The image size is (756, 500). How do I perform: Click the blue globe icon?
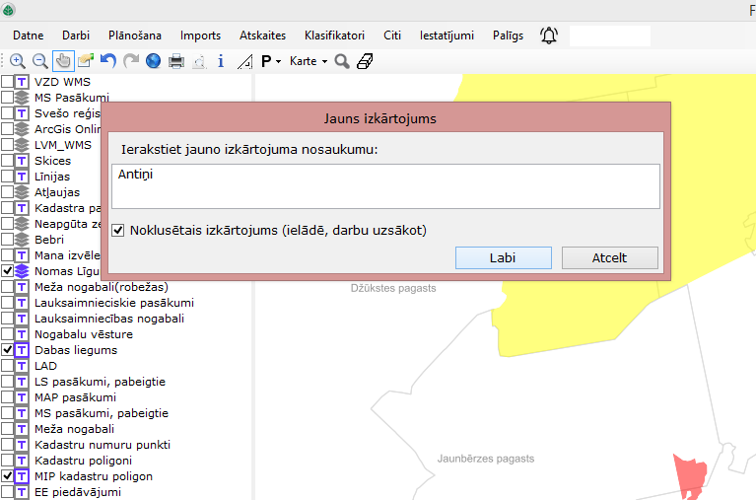(x=154, y=61)
